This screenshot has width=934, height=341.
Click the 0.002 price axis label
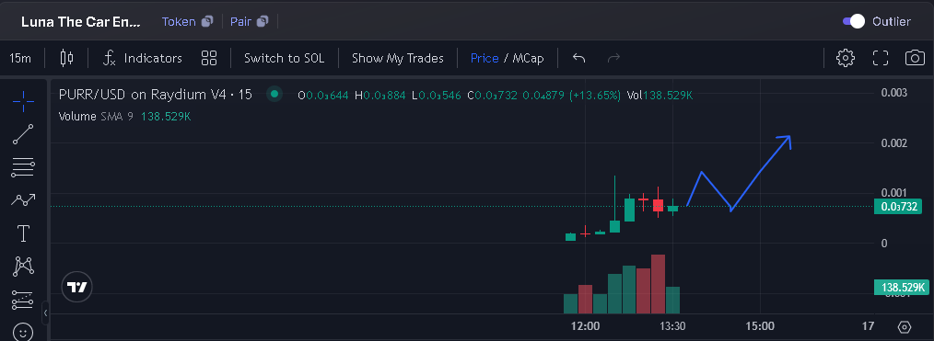(894, 143)
